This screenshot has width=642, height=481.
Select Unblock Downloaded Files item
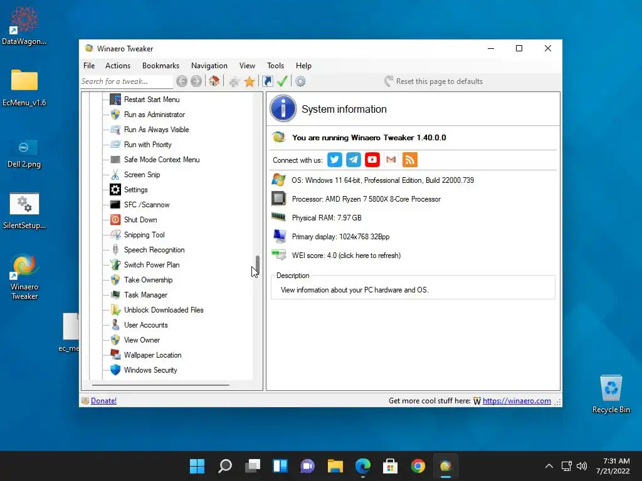(x=164, y=310)
